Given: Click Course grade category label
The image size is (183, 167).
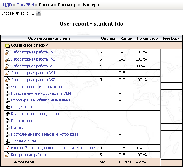Looking at the screenshot, I should coord(29,45).
